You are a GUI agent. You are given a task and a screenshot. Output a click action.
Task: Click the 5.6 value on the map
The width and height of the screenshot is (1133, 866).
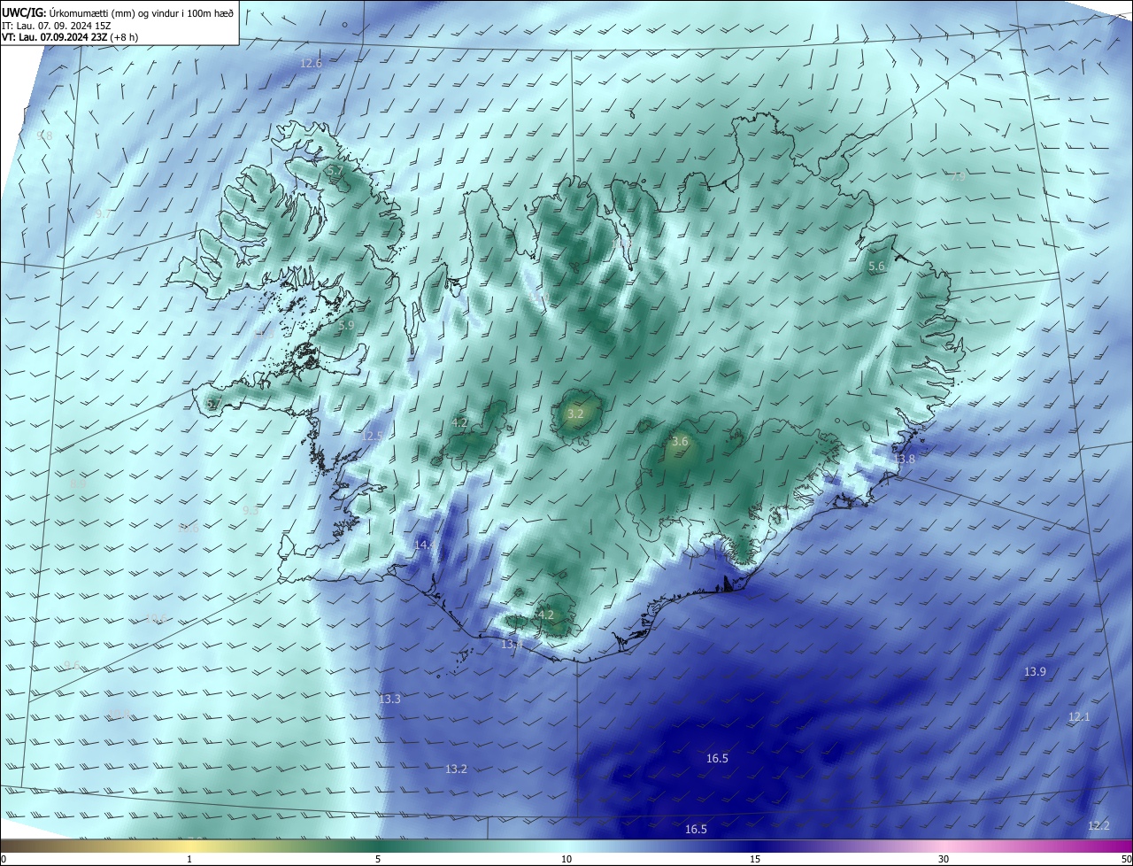876,267
